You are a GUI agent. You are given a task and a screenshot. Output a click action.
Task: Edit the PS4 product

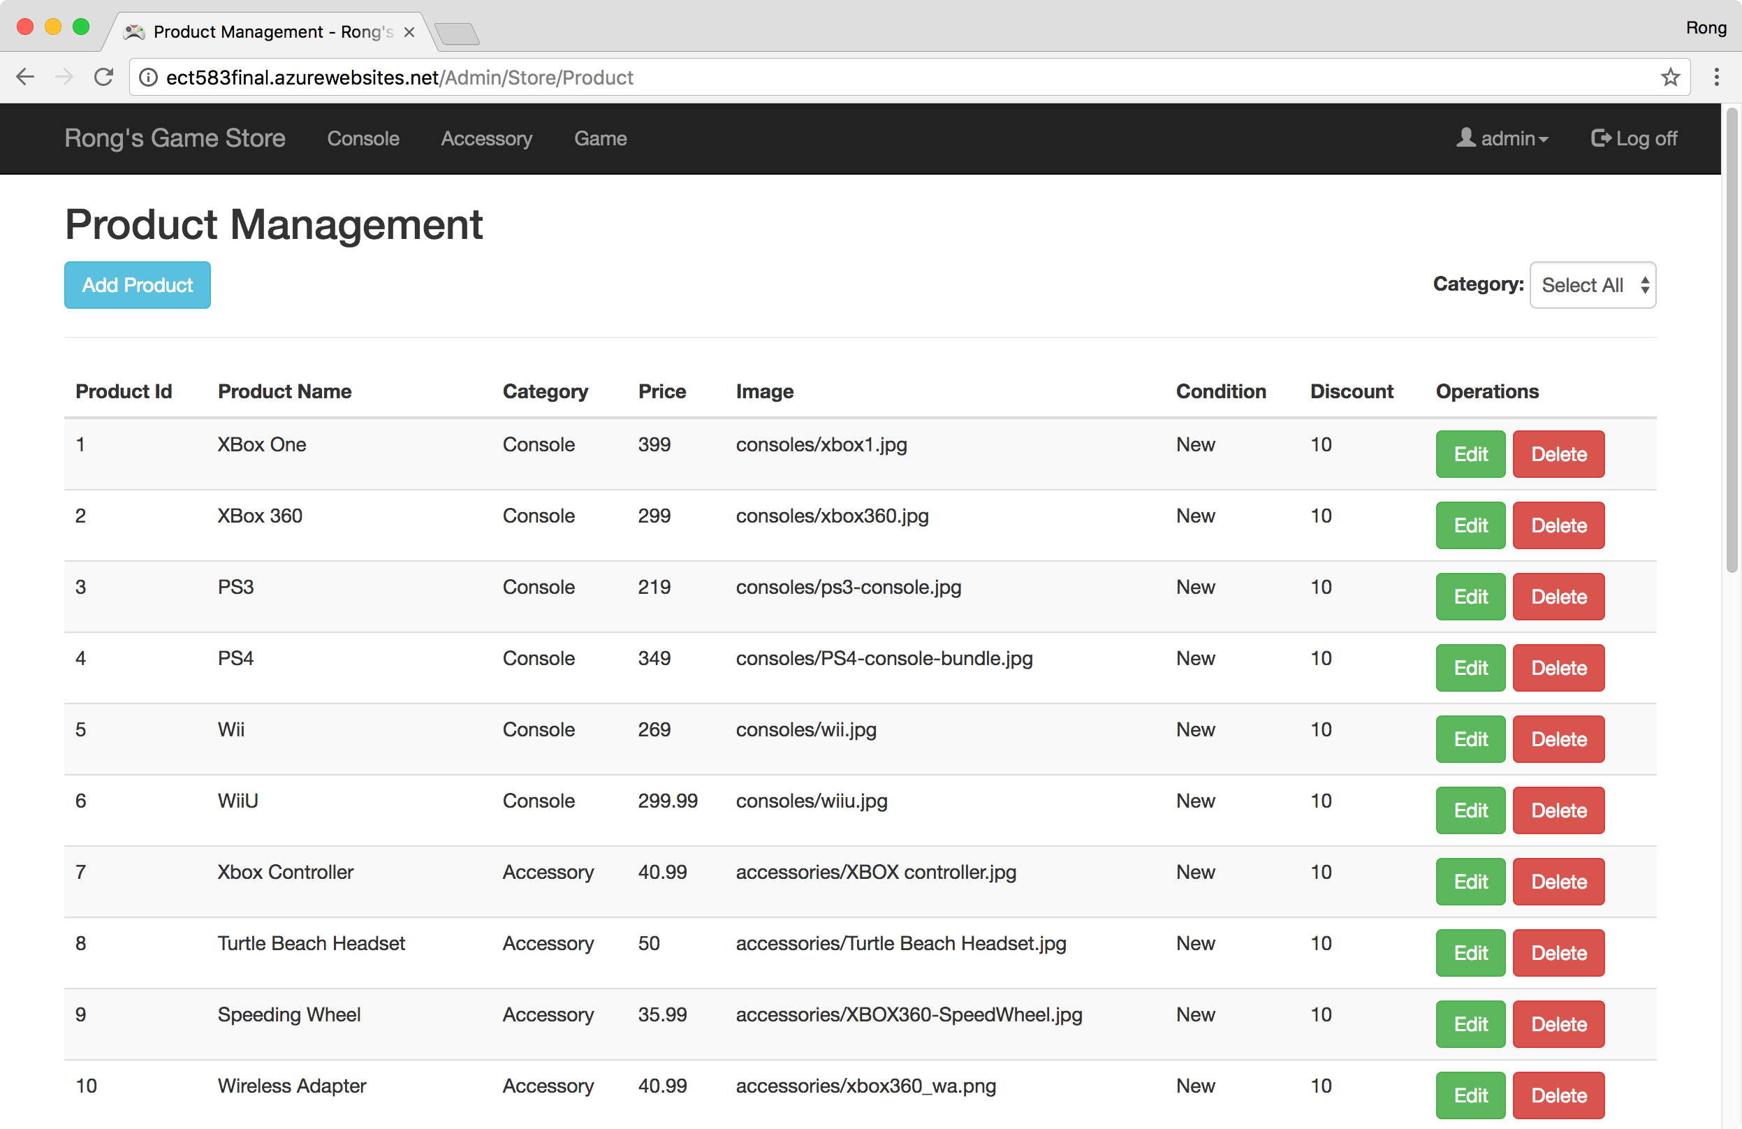(x=1470, y=668)
